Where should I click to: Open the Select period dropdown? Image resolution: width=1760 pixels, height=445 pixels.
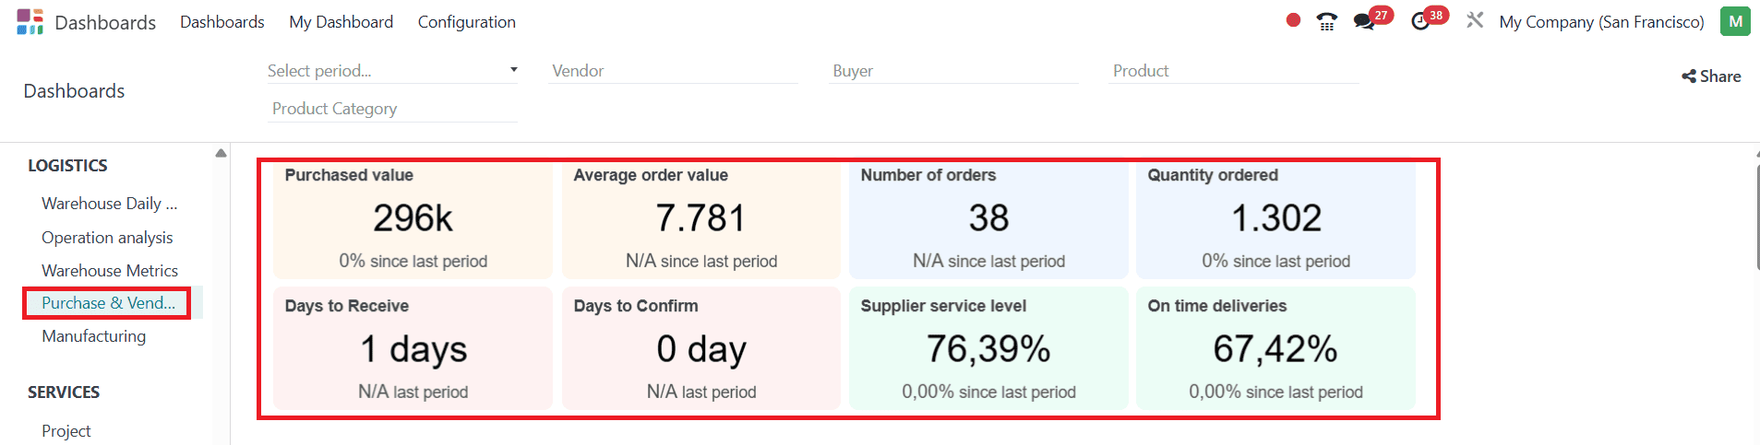point(391,70)
